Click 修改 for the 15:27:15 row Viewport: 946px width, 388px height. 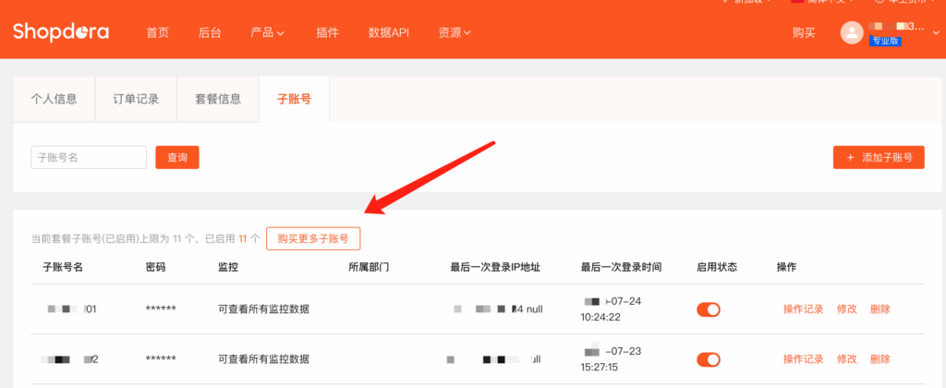point(846,359)
